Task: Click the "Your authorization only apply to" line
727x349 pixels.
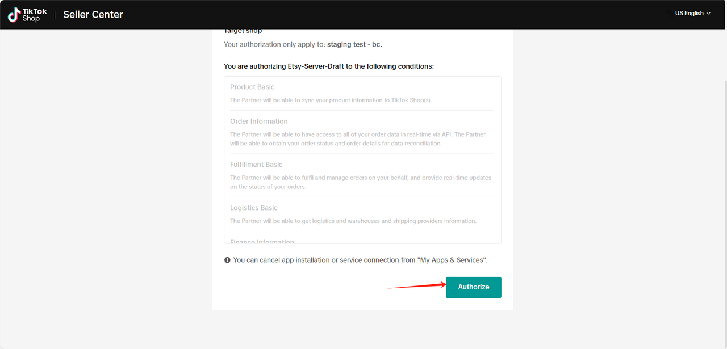Action: point(307,44)
